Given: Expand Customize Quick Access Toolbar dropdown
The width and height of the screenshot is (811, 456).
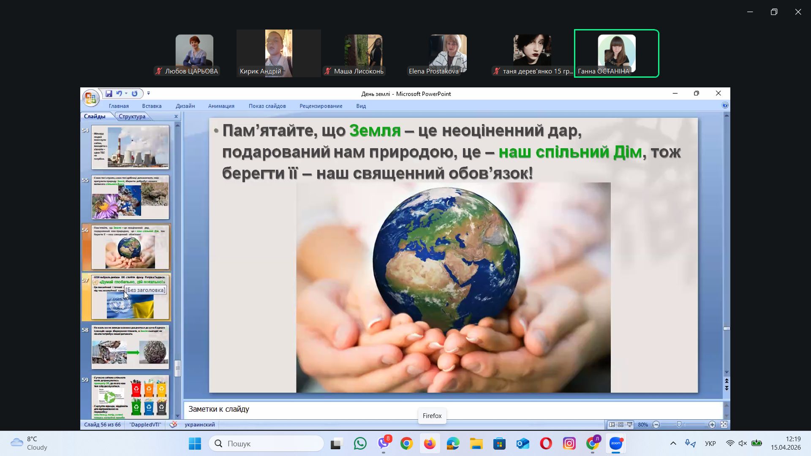Looking at the screenshot, I should 148,94.
